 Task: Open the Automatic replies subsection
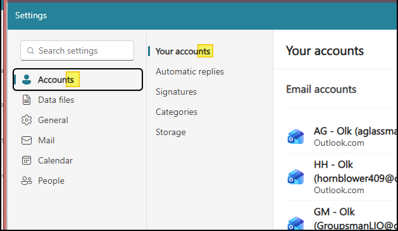click(190, 71)
